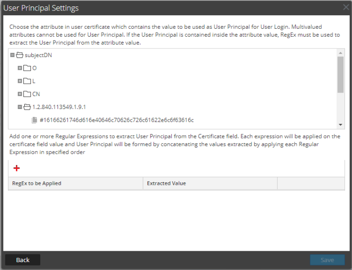
Task: Click the Save button
Action: (x=327, y=260)
